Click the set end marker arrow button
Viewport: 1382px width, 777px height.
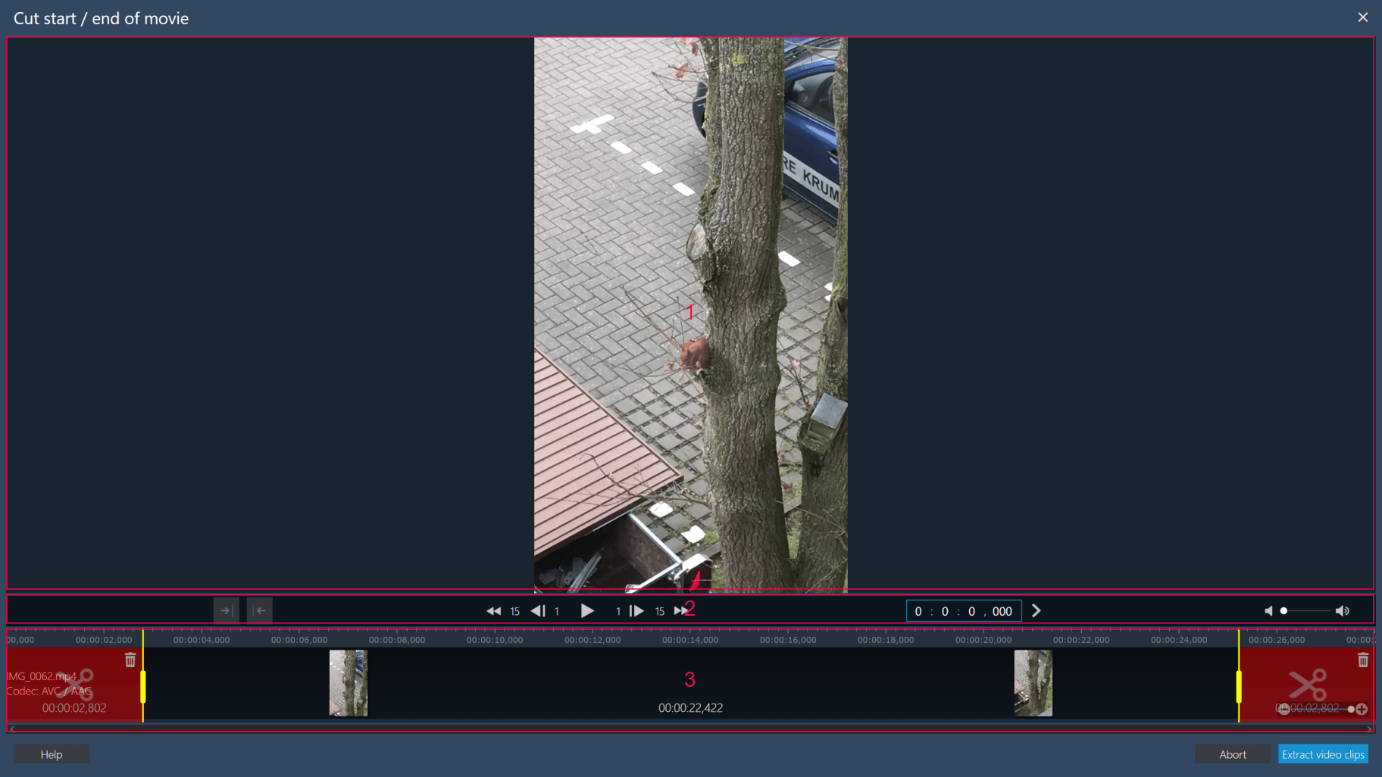[260, 610]
